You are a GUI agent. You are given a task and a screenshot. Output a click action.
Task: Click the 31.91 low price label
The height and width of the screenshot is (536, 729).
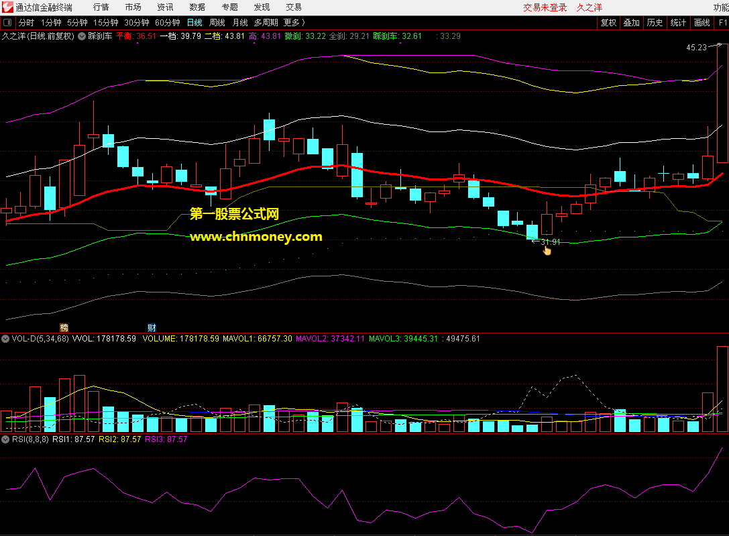click(x=551, y=242)
